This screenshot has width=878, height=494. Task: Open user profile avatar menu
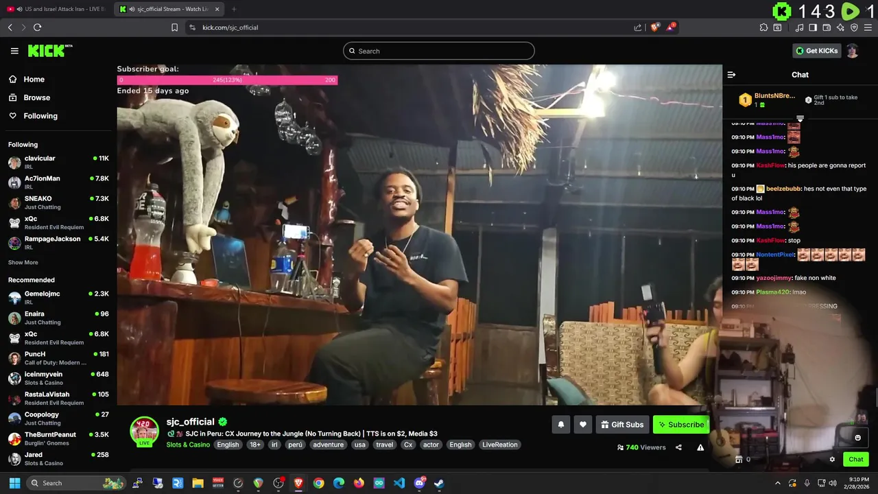(852, 51)
